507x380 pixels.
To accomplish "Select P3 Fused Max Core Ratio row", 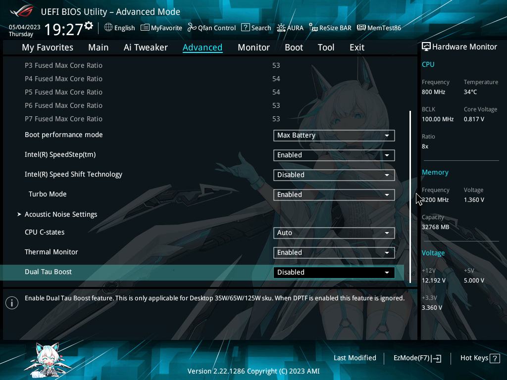I will 152,65.
